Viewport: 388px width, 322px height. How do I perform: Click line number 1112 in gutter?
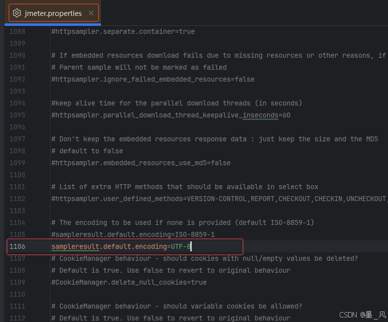[17, 318]
